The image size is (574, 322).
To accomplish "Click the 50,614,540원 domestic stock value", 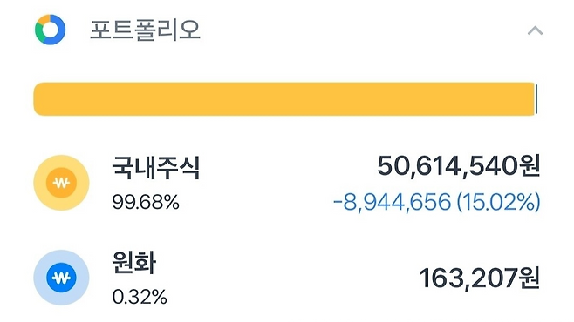I will point(459,166).
